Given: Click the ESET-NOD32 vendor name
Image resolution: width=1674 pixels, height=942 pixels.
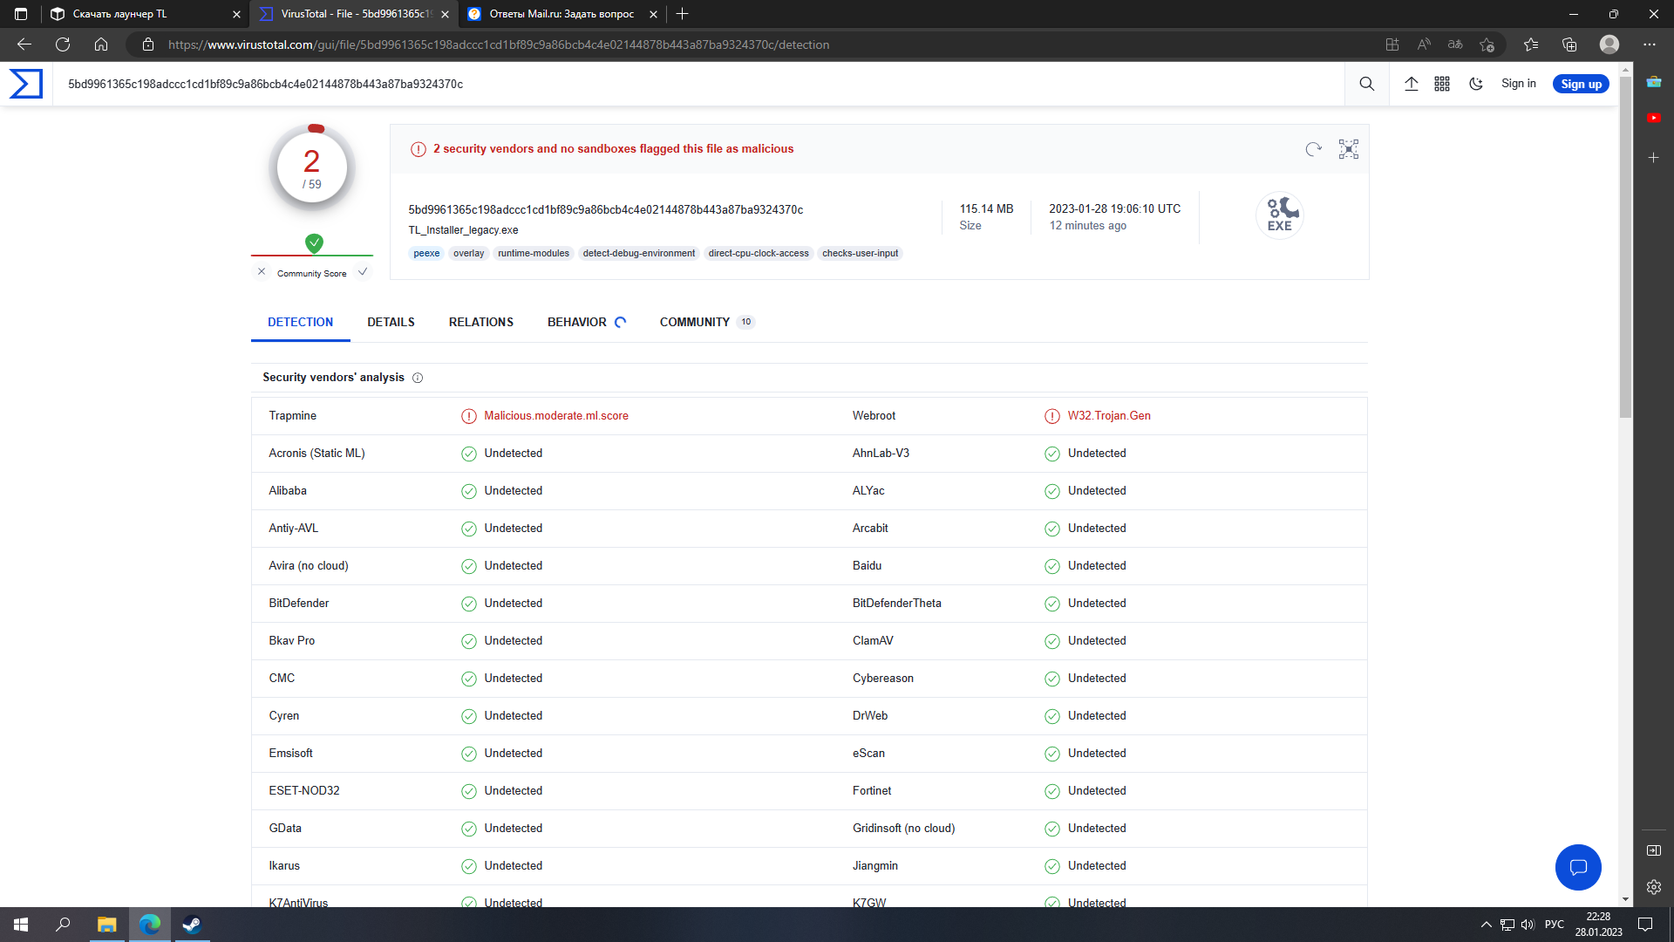Looking at the screenshot, I should (304, 791).
